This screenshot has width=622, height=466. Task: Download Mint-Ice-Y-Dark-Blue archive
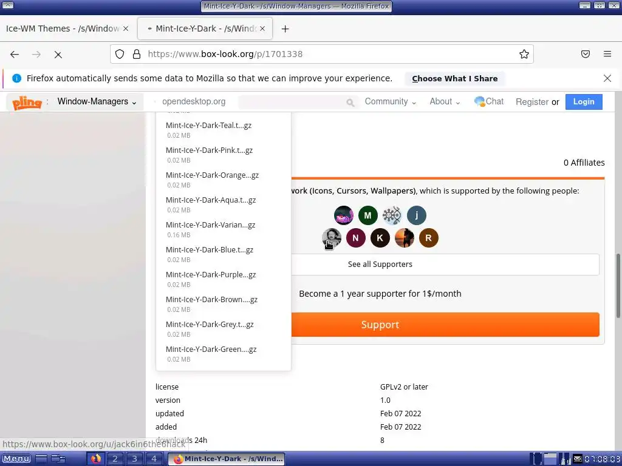pos(210,250)
